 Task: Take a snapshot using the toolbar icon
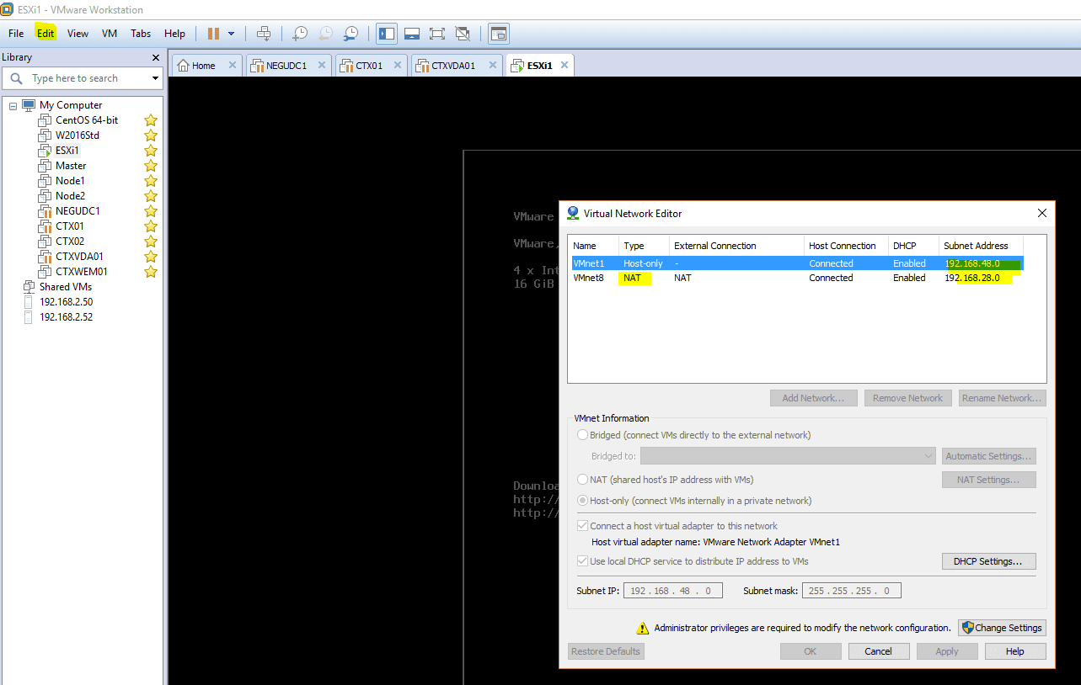coord(299,34)
